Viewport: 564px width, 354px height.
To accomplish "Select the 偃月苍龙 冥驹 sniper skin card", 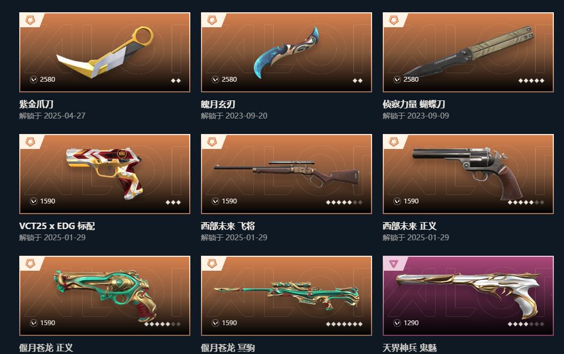I will pos(287,296).
